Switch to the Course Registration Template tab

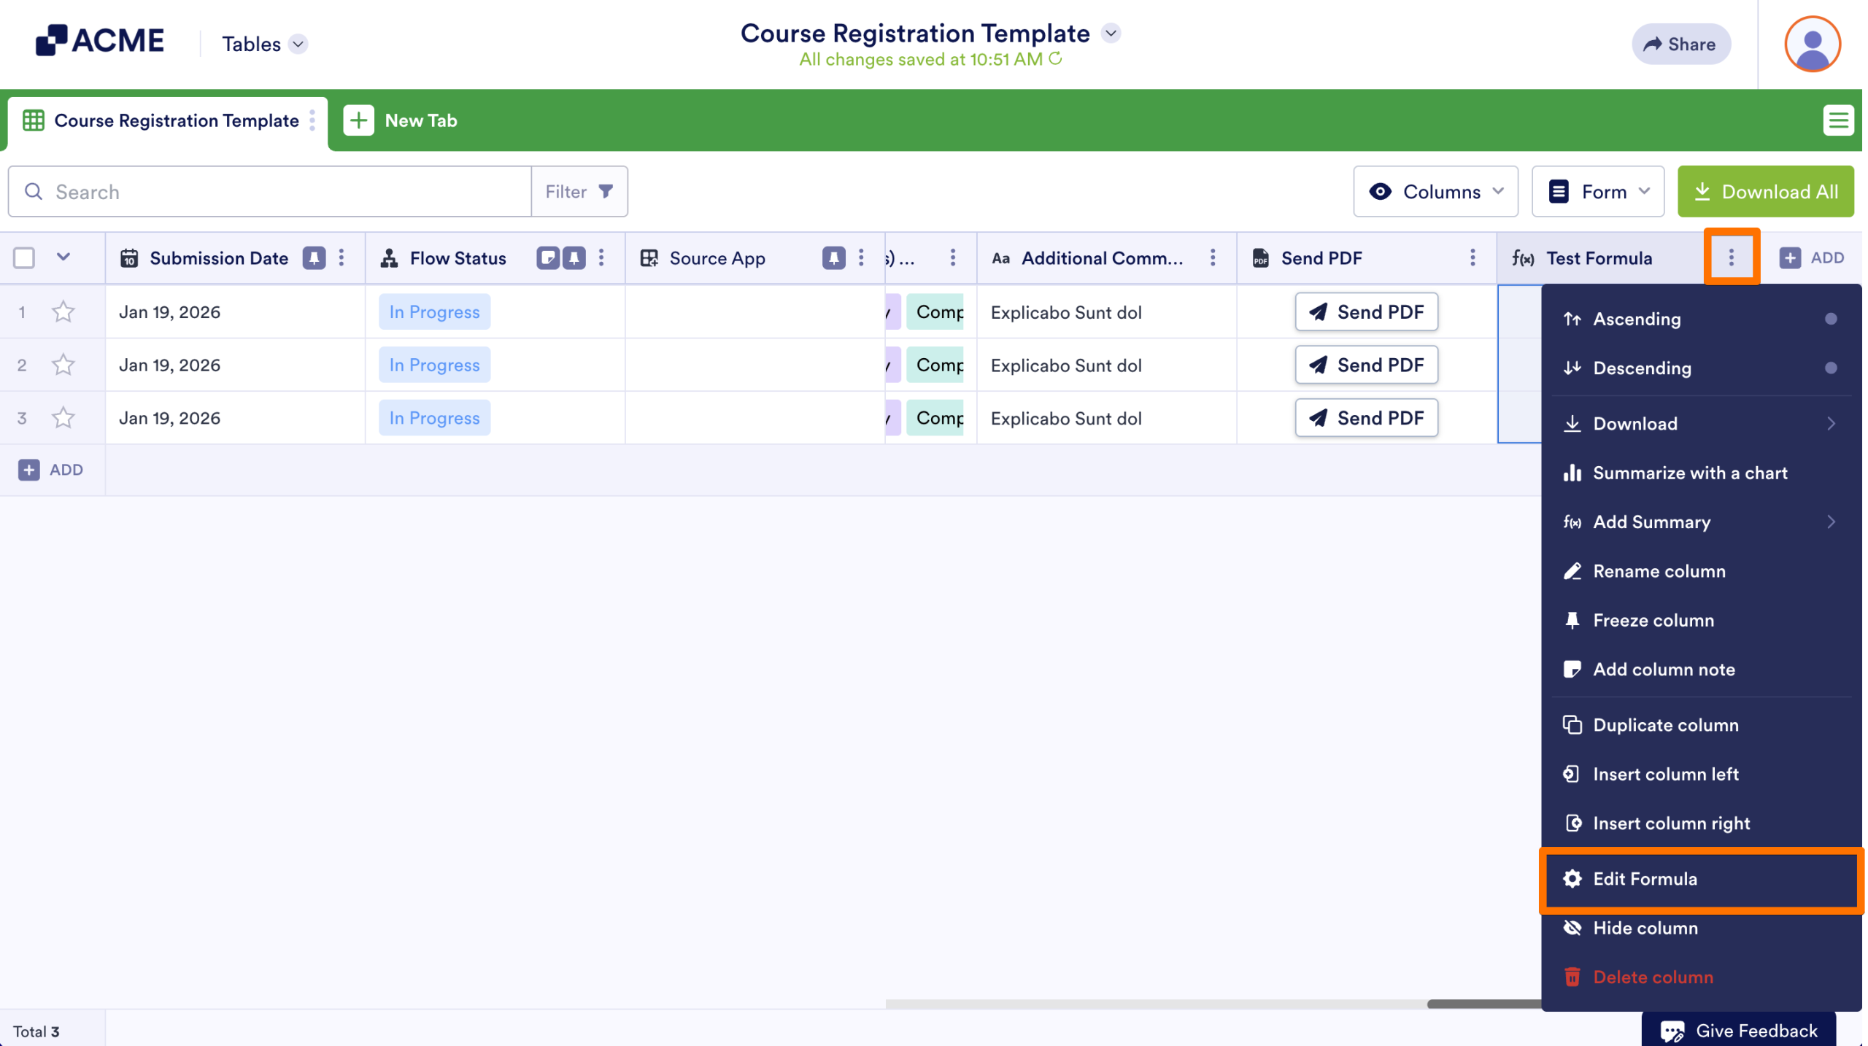click(177, 120)
